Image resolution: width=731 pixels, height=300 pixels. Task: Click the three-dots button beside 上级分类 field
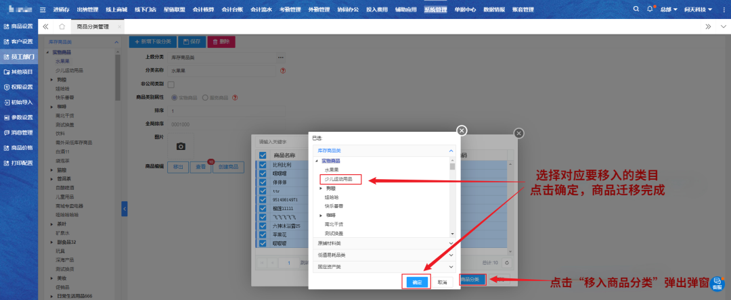281,57
